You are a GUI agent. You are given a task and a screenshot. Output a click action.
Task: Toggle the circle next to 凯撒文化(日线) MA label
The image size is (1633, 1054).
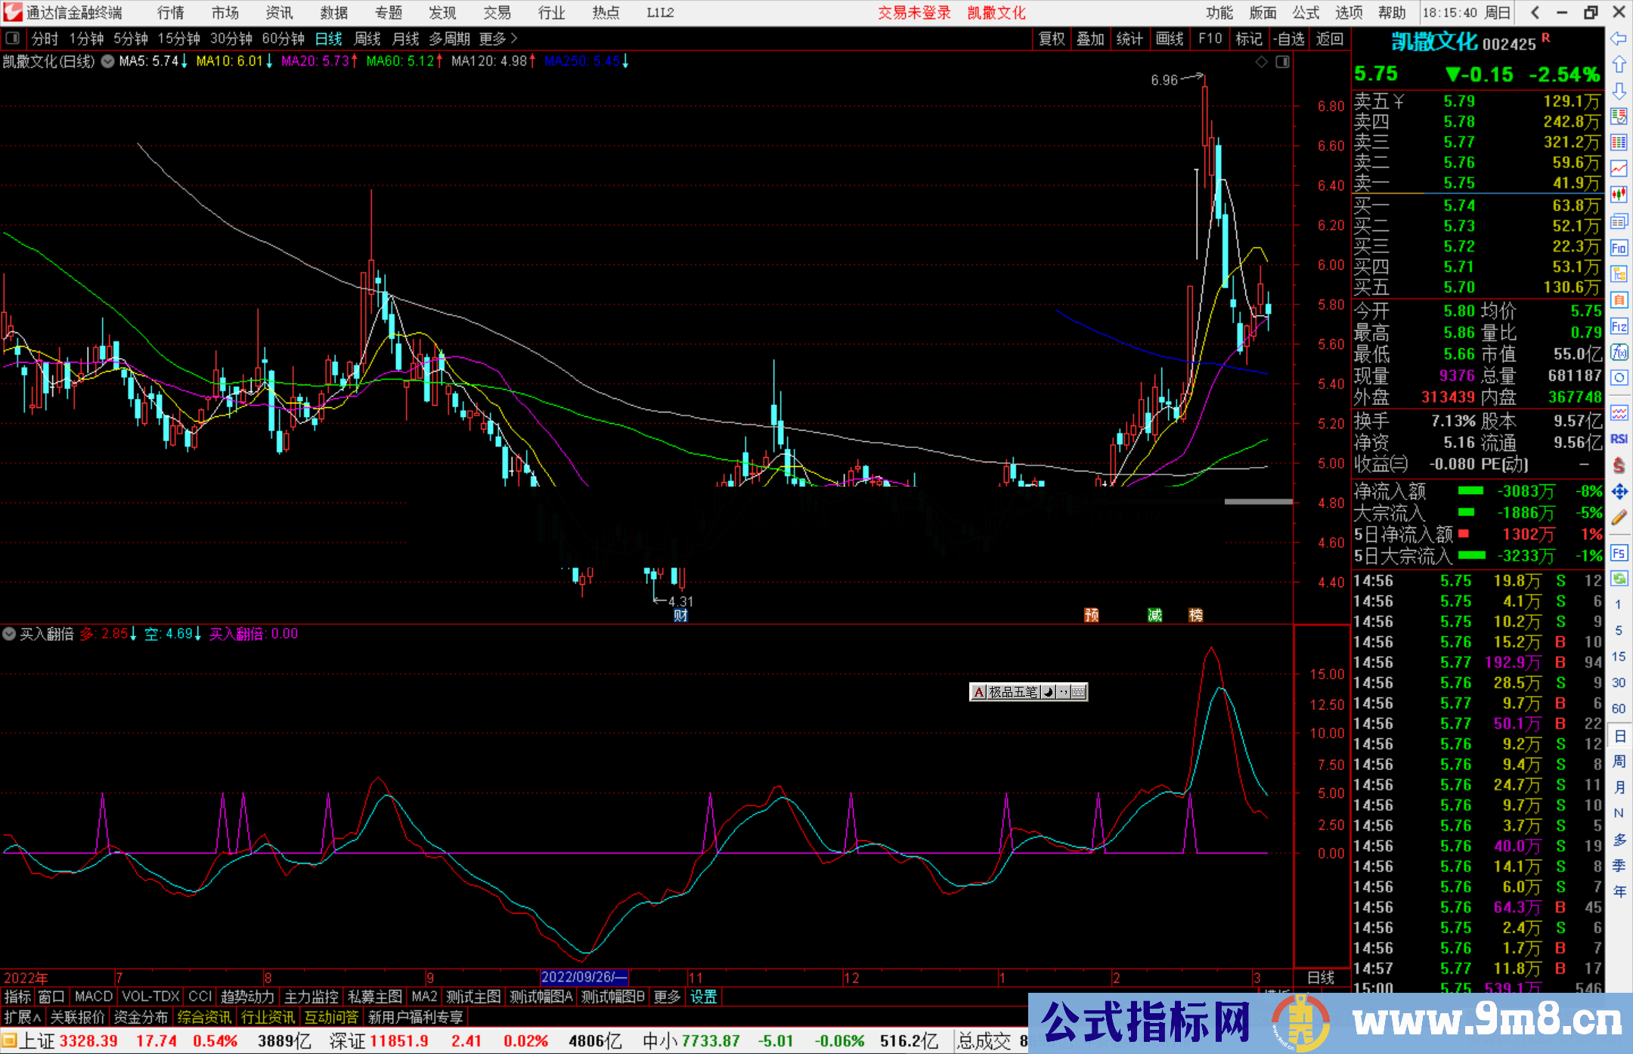108,61
